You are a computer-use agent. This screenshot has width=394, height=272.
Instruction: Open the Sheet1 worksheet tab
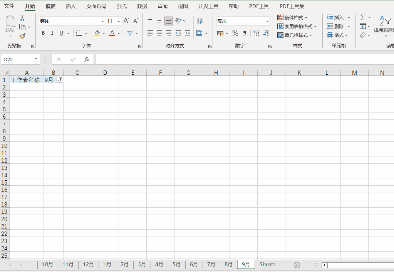coord(267,264)
